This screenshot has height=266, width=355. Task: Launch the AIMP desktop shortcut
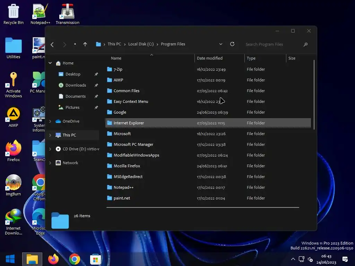14,117
